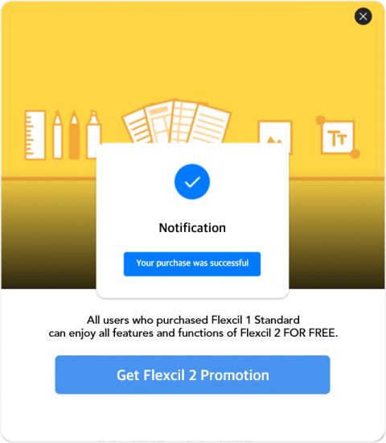Click the Notification heading text
Image resolution: width=386 pixels, height=443 pixels.
192,228
